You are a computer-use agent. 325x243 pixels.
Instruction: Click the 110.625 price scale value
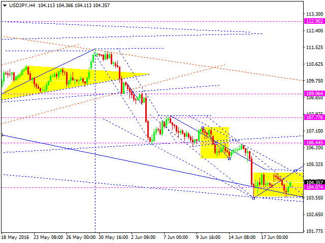click(314, 64)
